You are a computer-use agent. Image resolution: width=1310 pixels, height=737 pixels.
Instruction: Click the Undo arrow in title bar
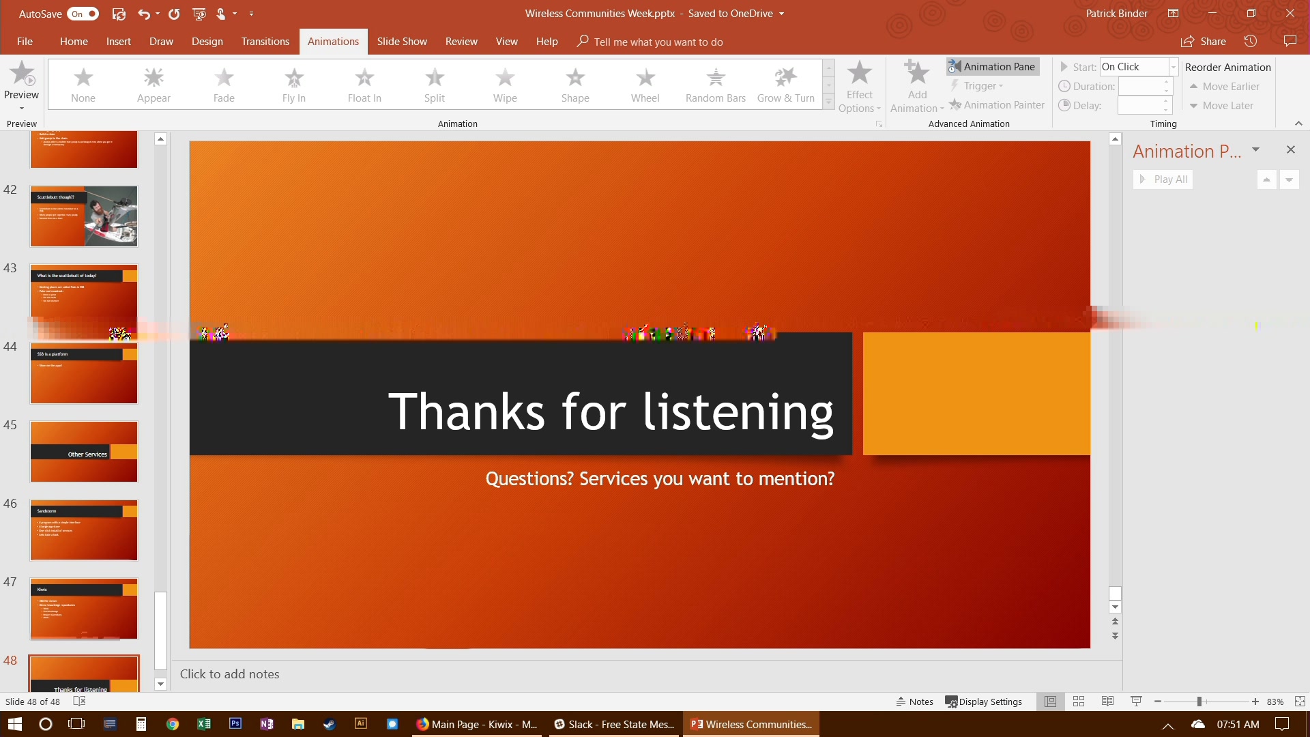143,14
